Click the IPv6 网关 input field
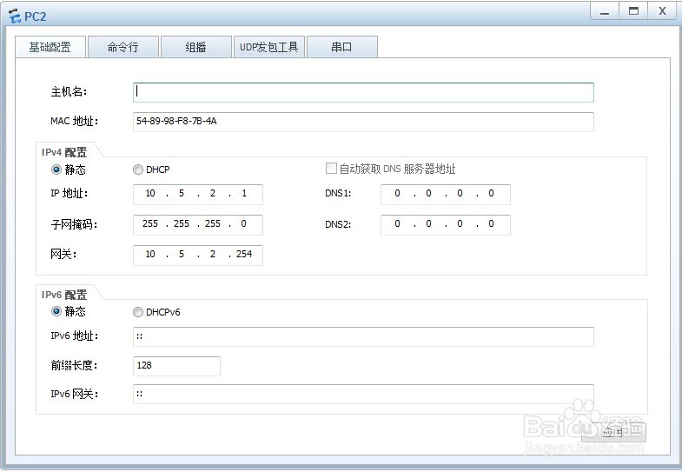The image size is (682, 472). pyautogui.click(x=363, y=394)
